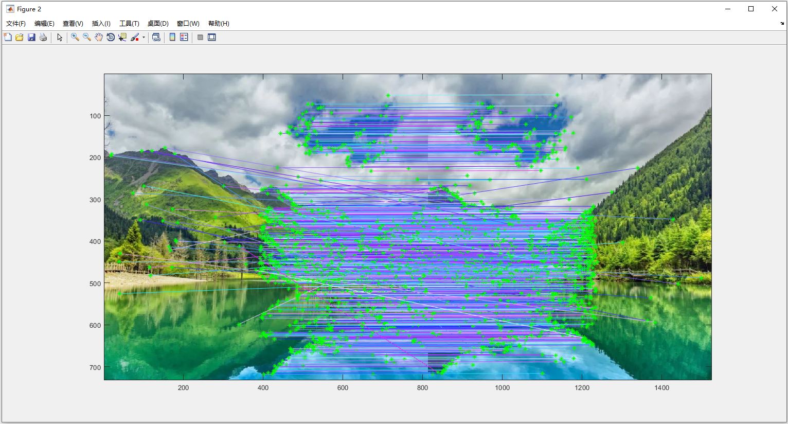Click the Show Plot Tools icon
This screenshot has height=424, width=788.
(x=212, y=37)
